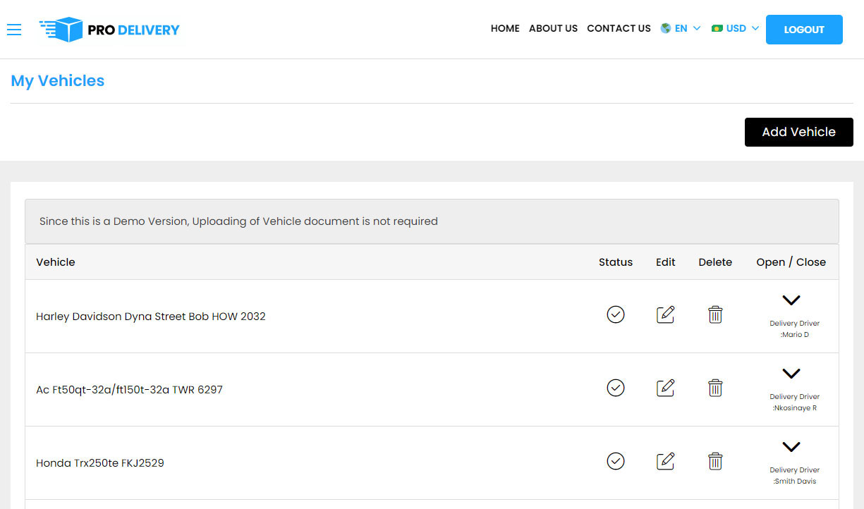Expand the Ac Ft50qt-32a row chevron
Image resolution: width=864 pixels, height=509 pixels.
[791, 374]
